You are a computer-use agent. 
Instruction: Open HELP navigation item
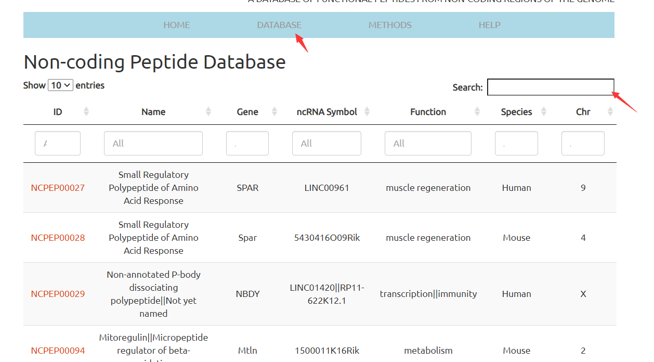coord(490,25)
